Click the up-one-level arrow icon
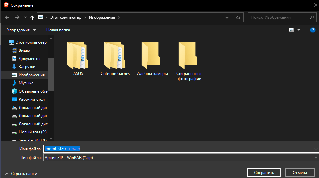Image resolution: width=319 pixels, height=178 pixels. coord(32,17)
